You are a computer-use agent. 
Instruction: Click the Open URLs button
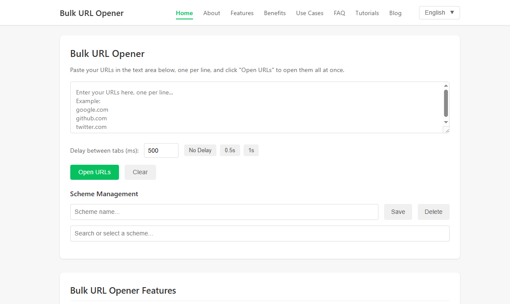point(94,172)
